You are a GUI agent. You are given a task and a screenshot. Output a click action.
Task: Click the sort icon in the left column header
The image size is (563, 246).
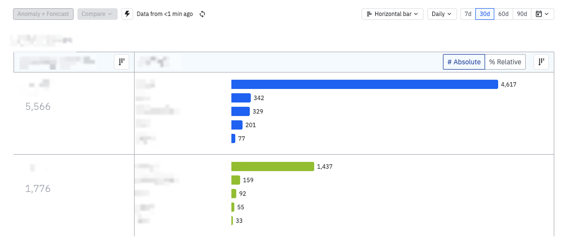click(x=122, y=62)
